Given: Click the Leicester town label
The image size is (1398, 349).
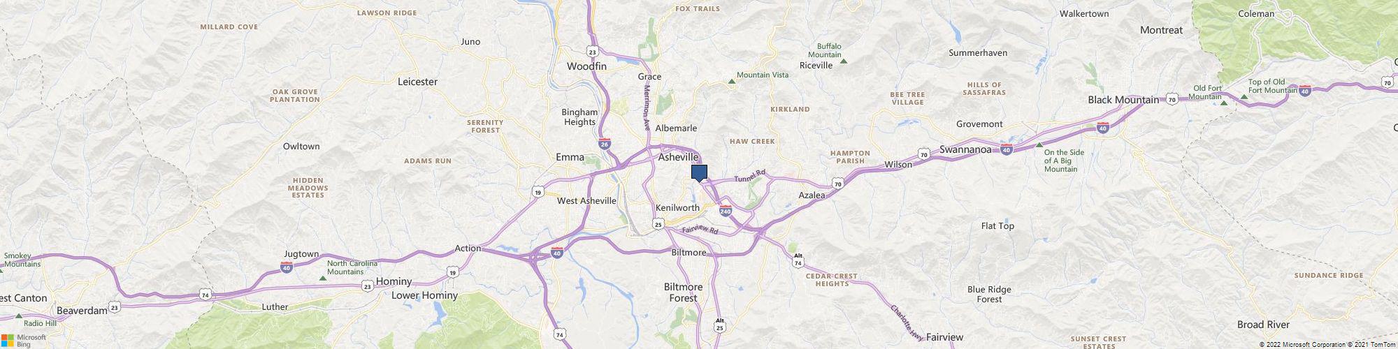Looking at the screenshot, I should coord(417,82).
